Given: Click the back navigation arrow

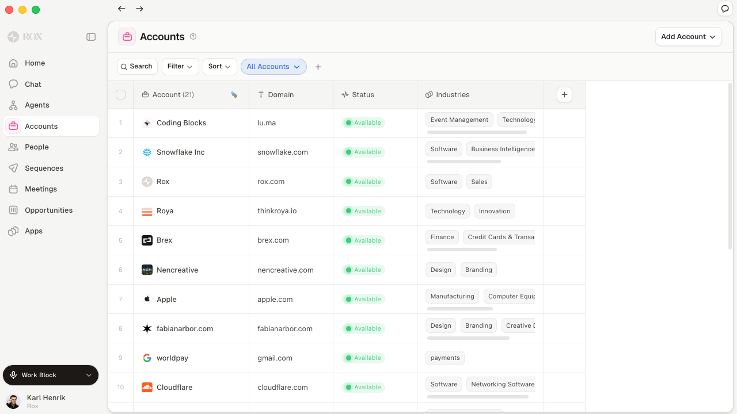Looking at the screenshot, I should (x=121, y=9).
